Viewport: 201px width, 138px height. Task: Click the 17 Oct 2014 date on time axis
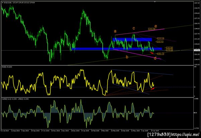pos(45,131)
